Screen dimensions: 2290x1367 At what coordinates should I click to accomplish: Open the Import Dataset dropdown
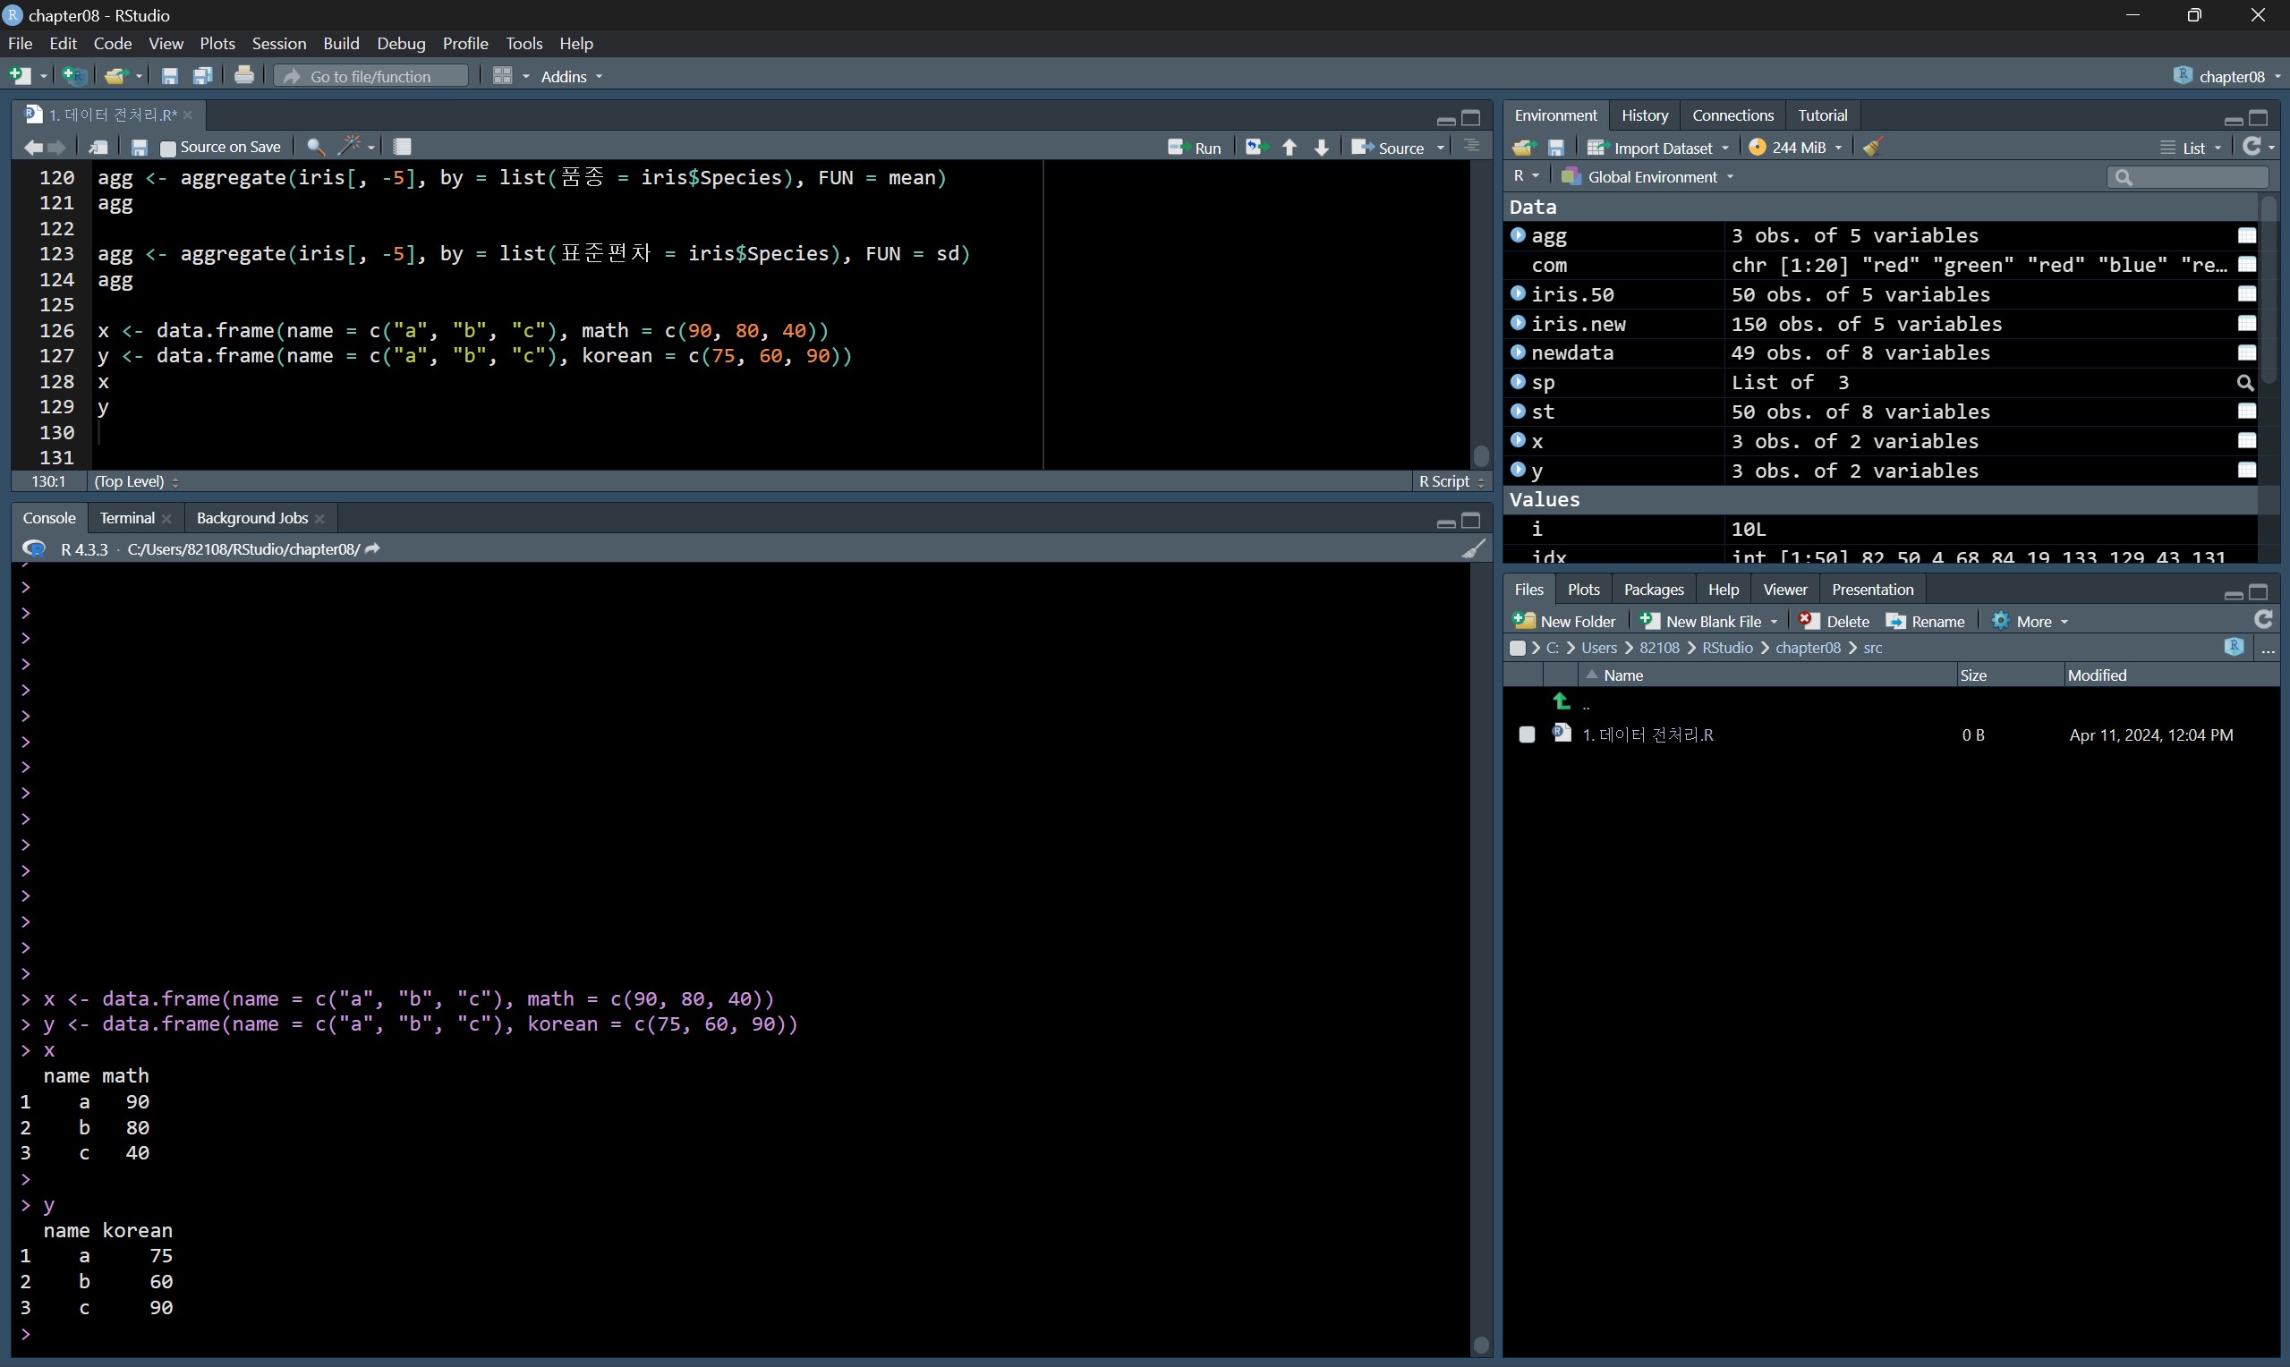1658,148
